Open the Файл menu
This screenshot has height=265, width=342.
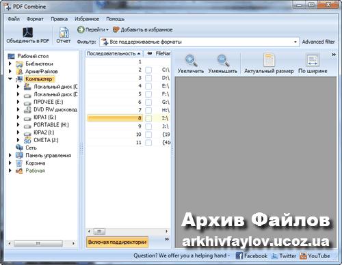[x=14, y=19]
